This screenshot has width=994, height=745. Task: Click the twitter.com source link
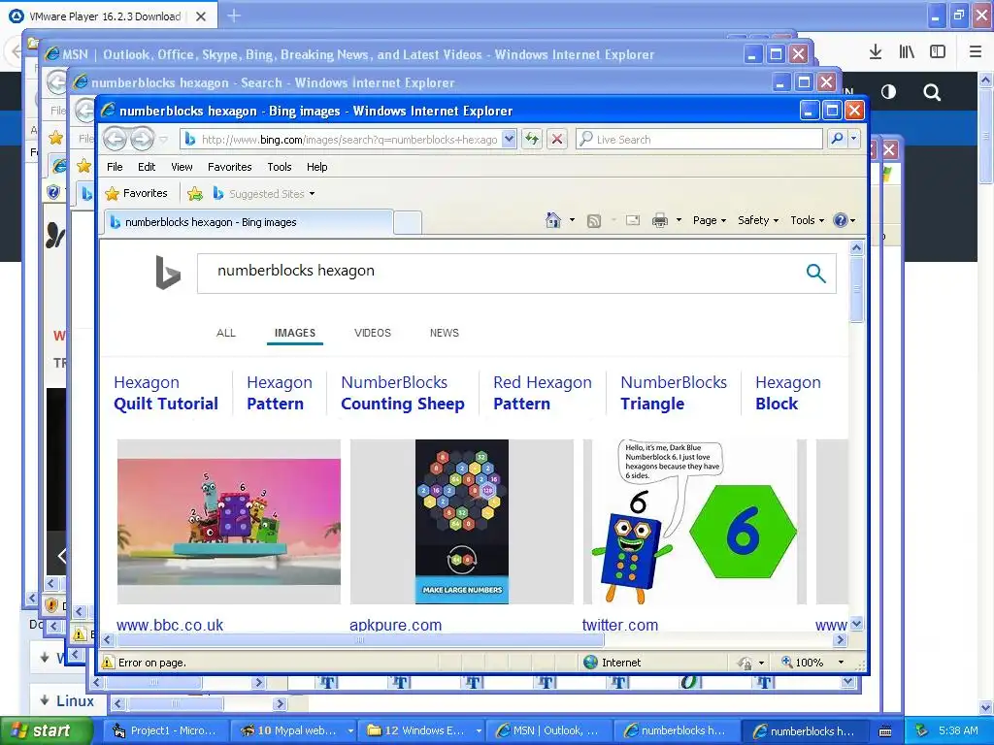tap(620, 625)
